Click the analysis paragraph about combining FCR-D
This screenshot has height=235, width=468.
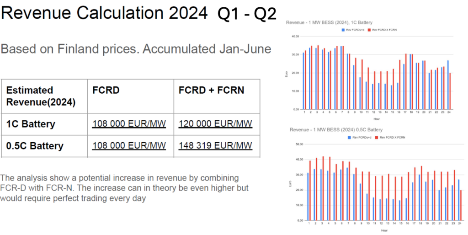[124, 187]
